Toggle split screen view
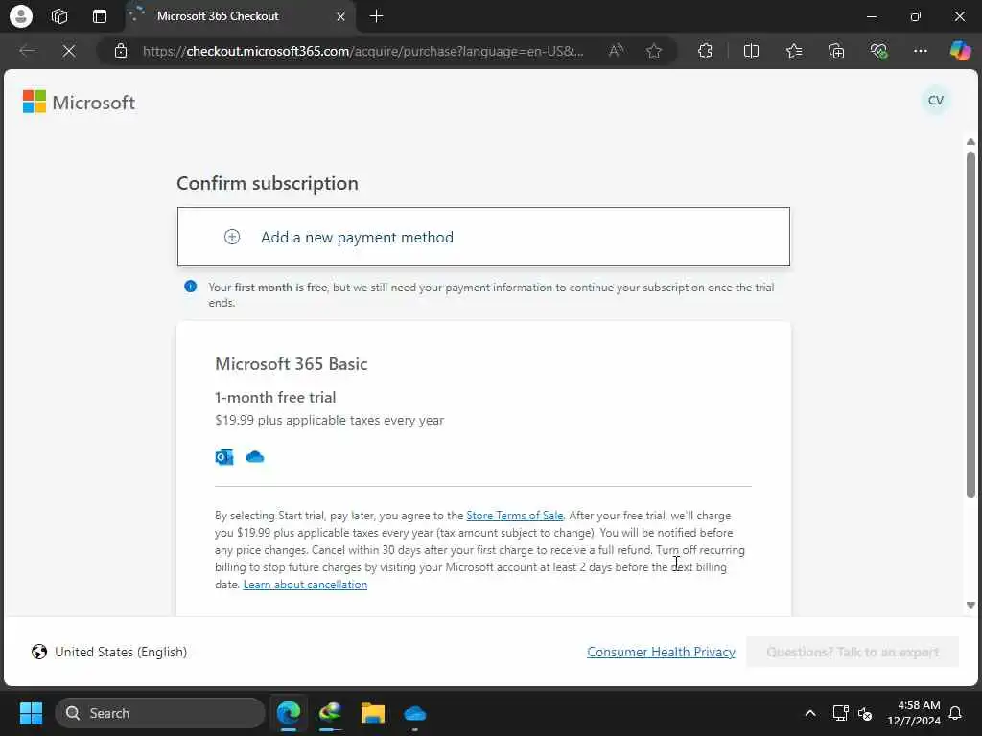 [751, 51]
